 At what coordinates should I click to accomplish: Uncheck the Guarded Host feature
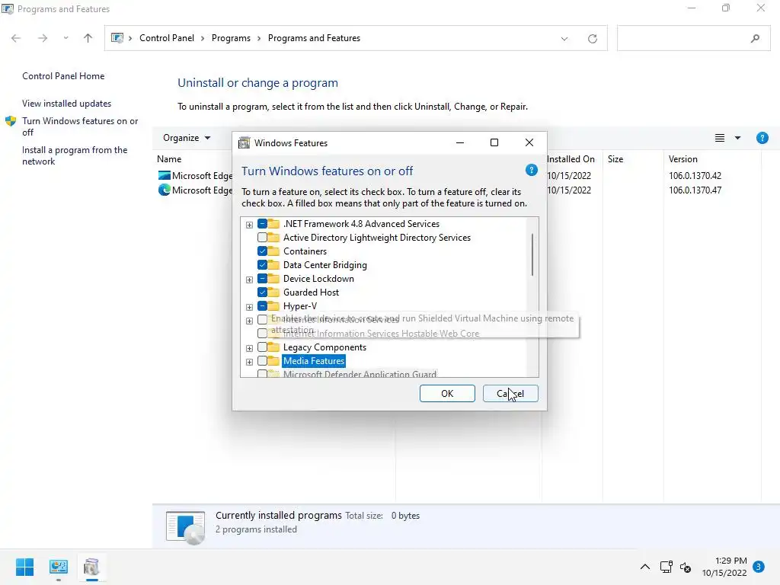(x=262, y=292)
